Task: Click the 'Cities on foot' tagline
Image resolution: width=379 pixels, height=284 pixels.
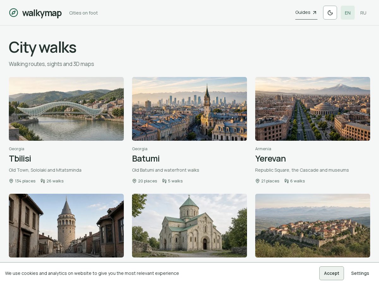Action: point(83,13)
